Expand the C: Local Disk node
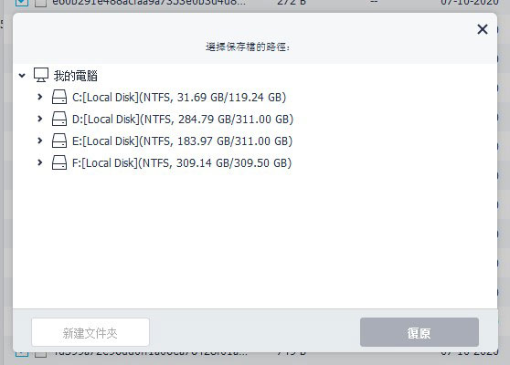This screenshot has height=365, width=510. click(39, 97)
